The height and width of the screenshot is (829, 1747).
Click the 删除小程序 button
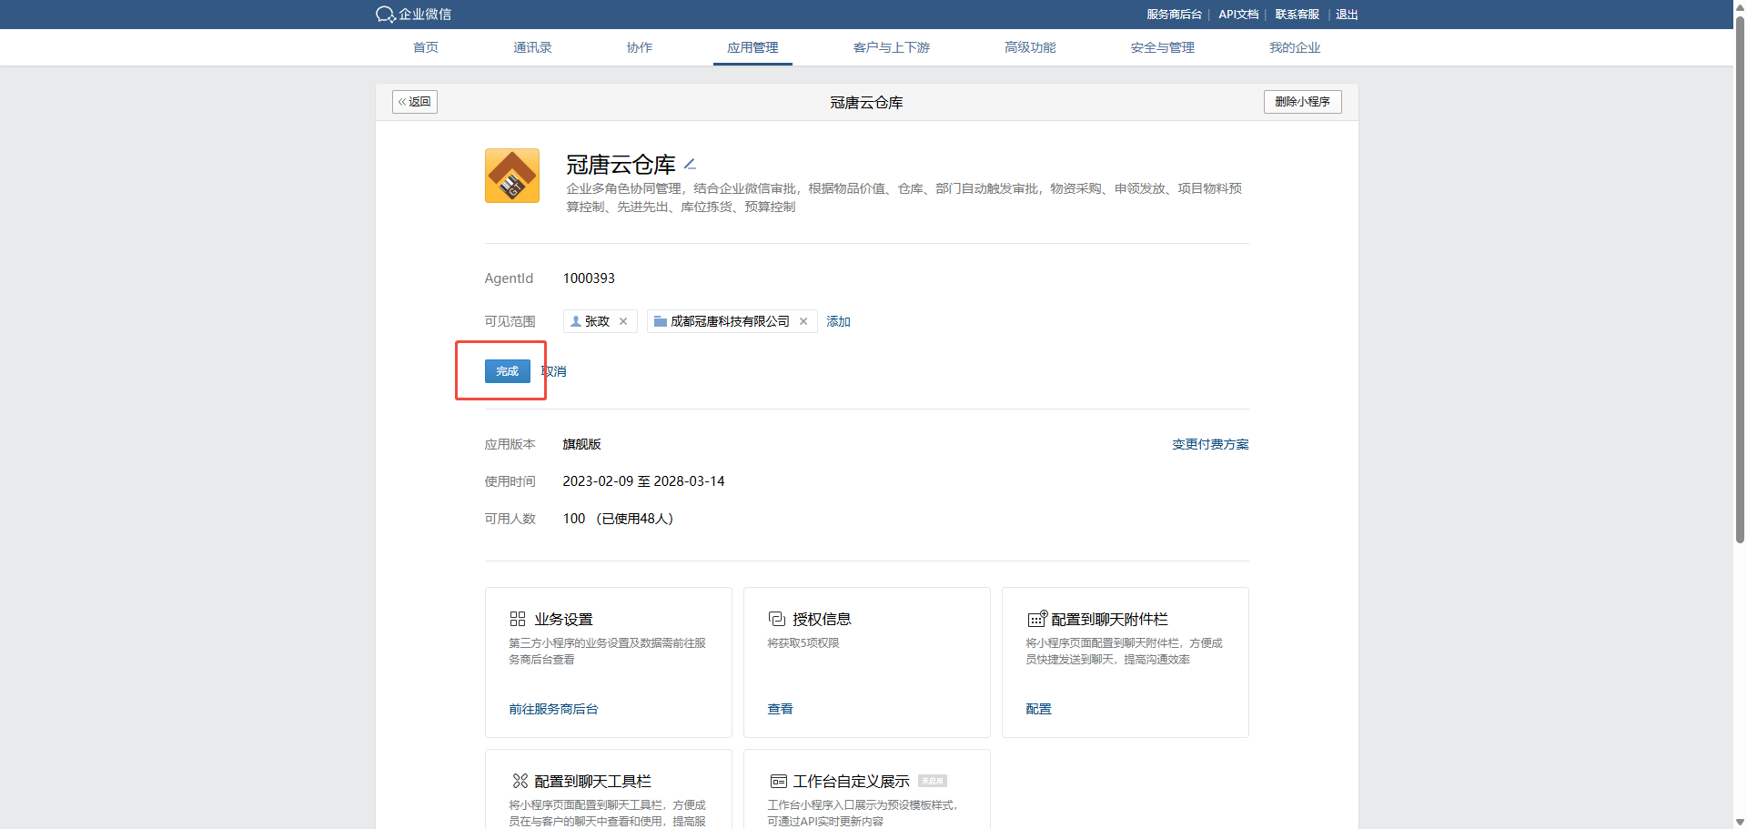point(1302,102)
